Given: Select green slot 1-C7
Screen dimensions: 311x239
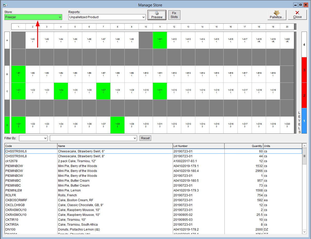Looking at the screenshot, I should (x=103, y=91).
